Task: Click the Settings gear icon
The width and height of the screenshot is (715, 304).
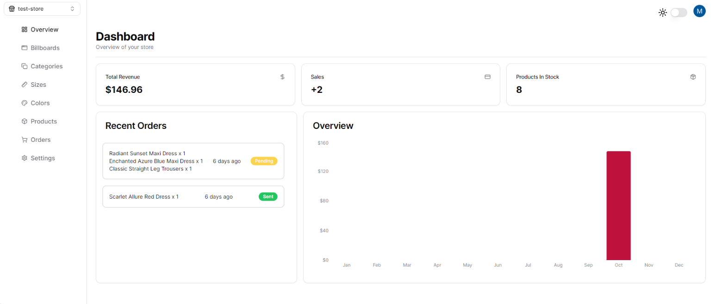Action: (x=24, y=158)
